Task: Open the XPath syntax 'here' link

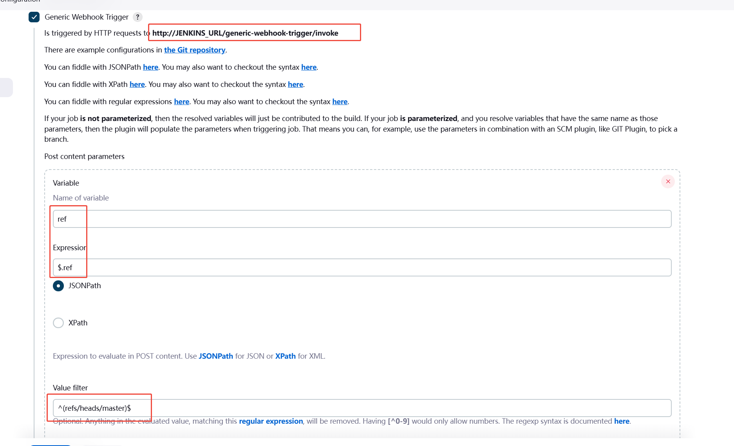Action: [x=295, y=84]
